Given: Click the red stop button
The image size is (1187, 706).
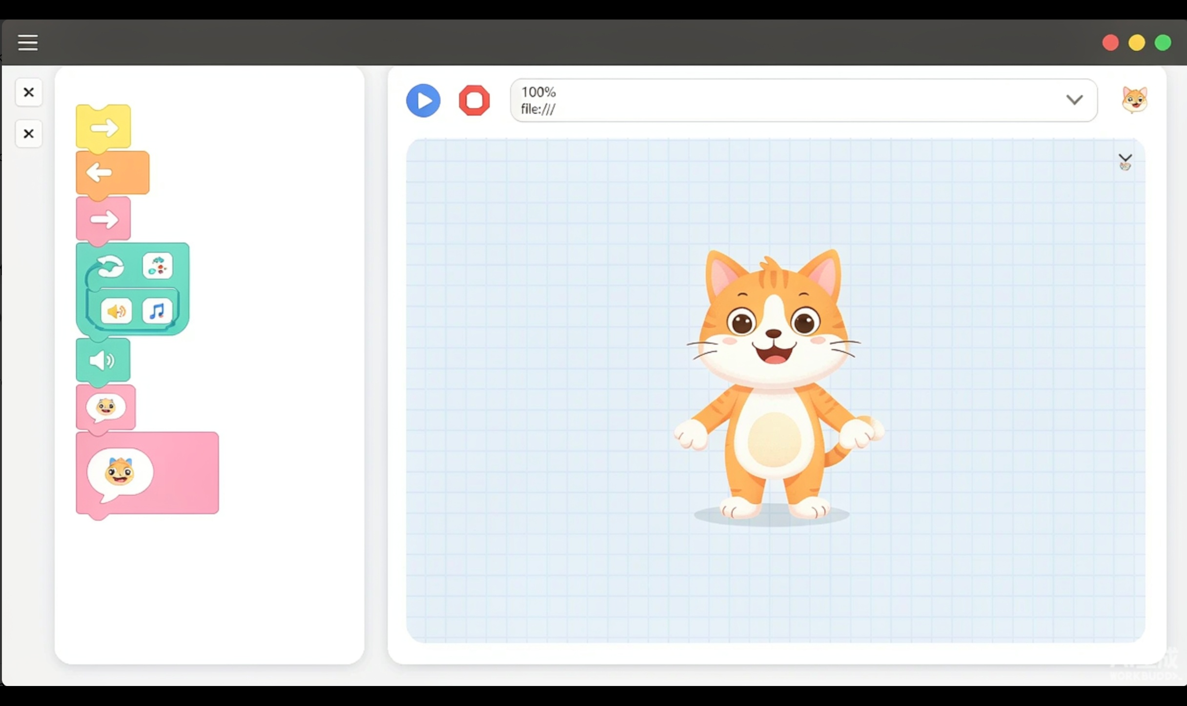Looking at the screenshot, I should pyautogui.click(x=474, y=101).
